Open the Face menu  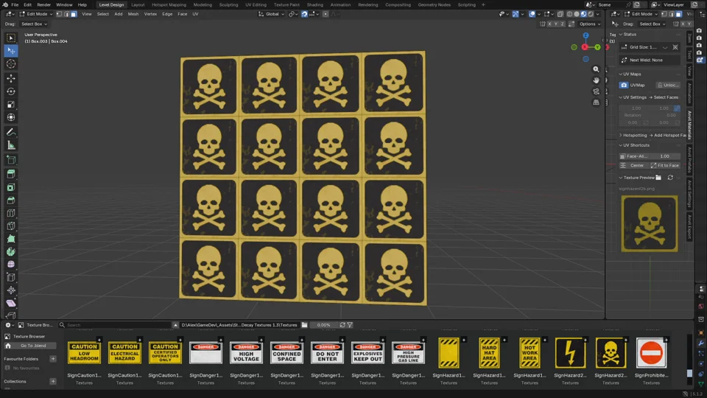(182, 14)
